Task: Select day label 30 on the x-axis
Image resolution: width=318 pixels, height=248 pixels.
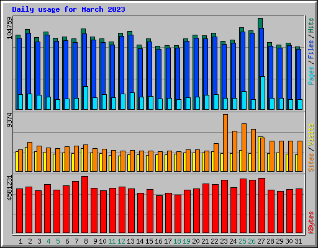Action: [x=289, y=241]
